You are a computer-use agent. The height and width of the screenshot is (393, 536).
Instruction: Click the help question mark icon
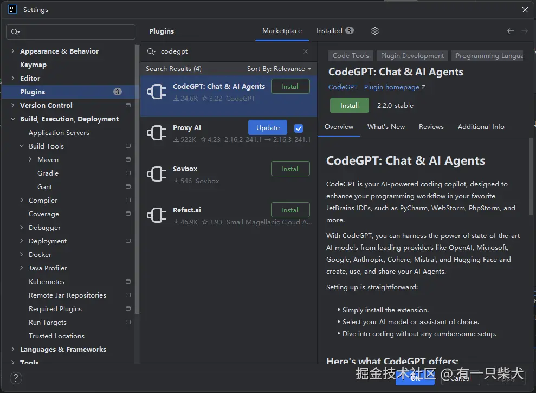16,378
